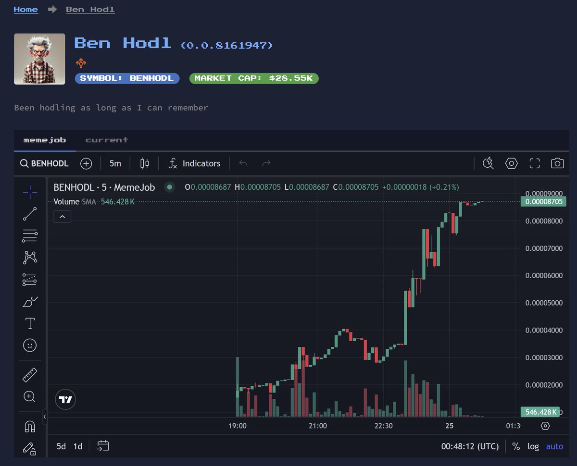Open the Fibonacci retracement tools

[30, 235]
